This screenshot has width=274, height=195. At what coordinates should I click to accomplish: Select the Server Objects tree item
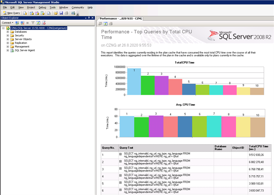click(23, 39)
